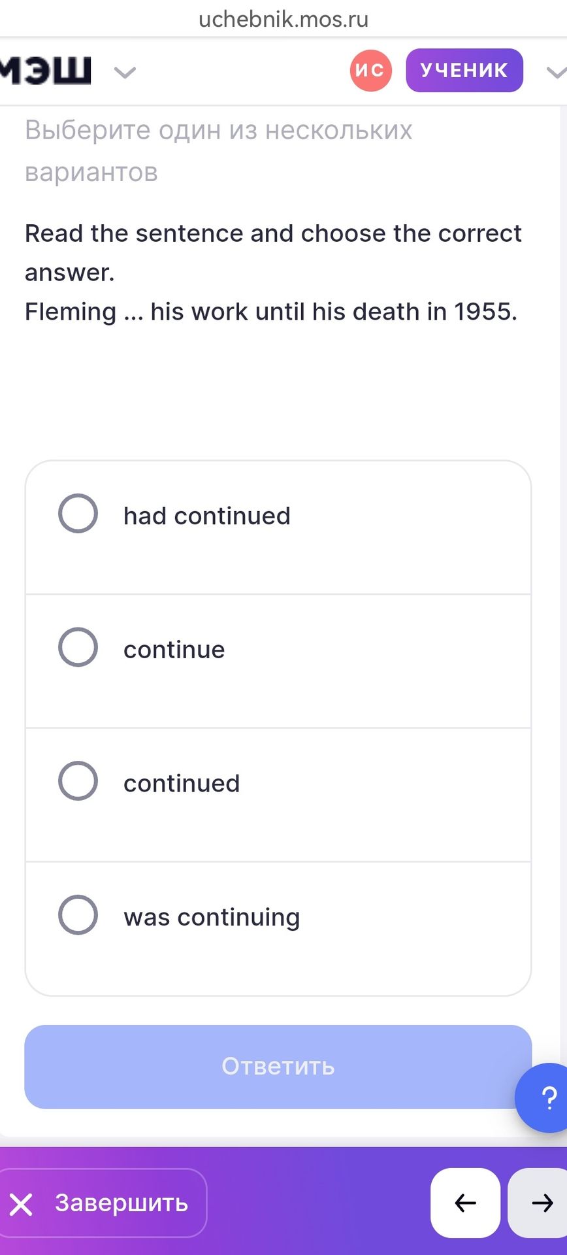Click the Завершить finish button
Image resolution: width=567 pixels, height=1255 pixels.
point(103,1203)
